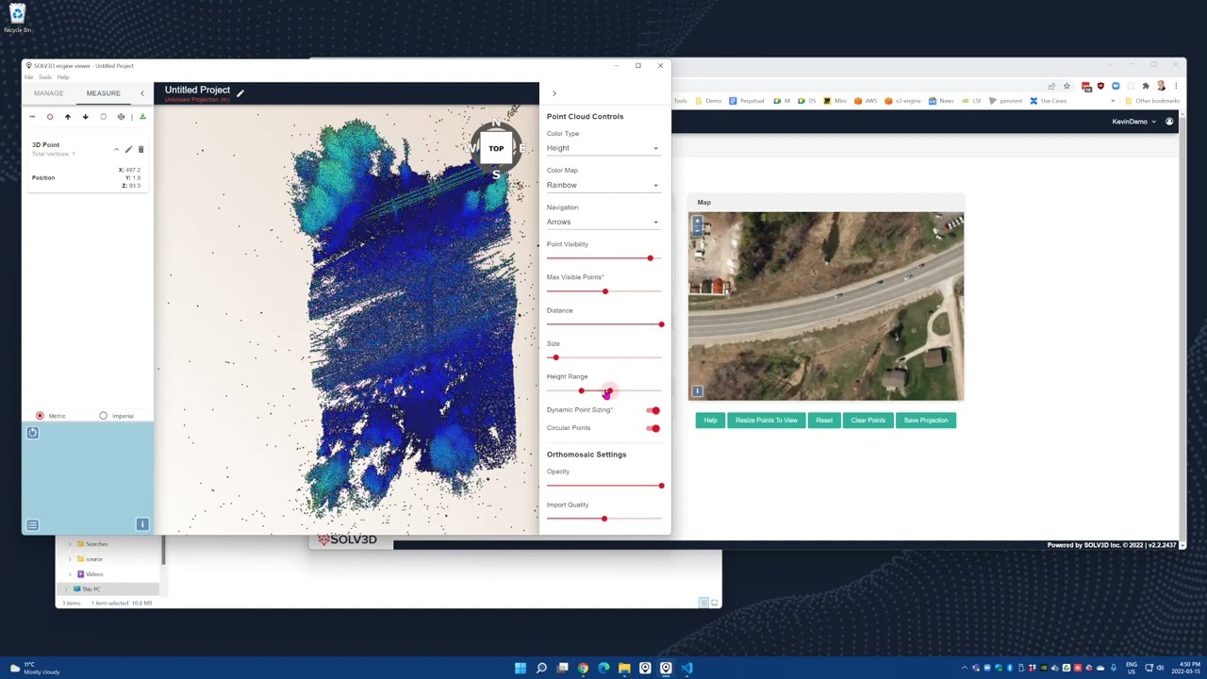Click the Help button under the map
This screenshot has width=1207, height=679.
(x=710, y=421)
